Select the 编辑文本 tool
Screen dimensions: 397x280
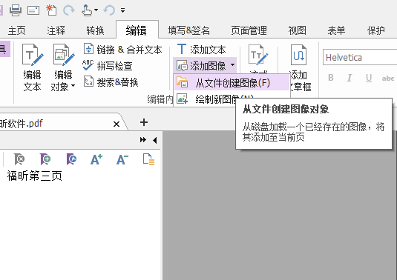coord(33,67)
